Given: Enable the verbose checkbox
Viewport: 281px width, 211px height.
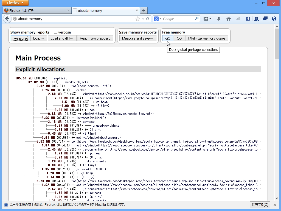Looking at the screenshot, I should point(55,32).
